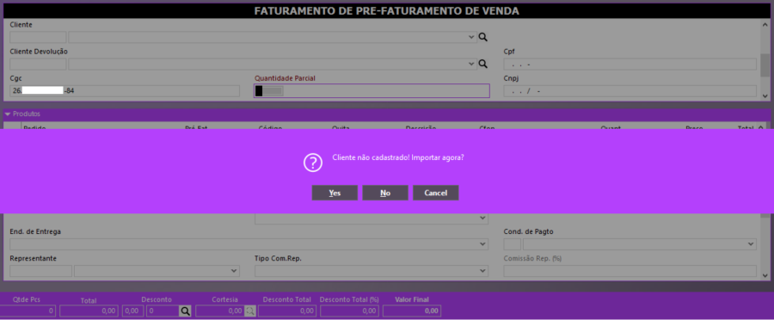Click the Cliente search magnifier icon

coord(482,37)
